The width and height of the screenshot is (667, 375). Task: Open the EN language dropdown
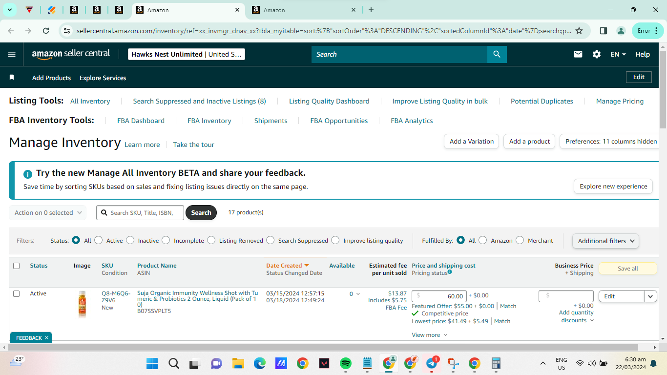(x=618, y=54)
